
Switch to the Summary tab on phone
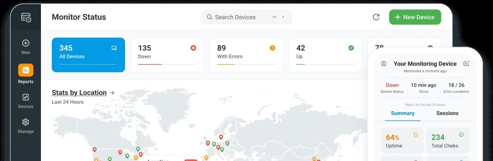click(x=402, y=113)
